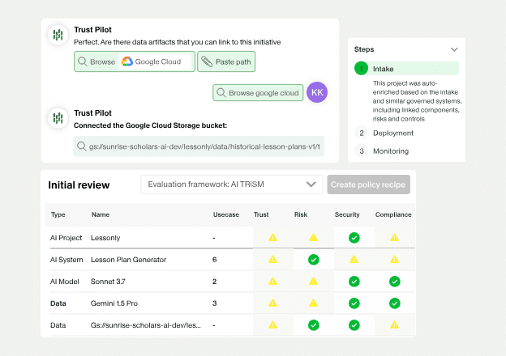
Task: Click the Trust column header
Action: (x=261, y=214)
